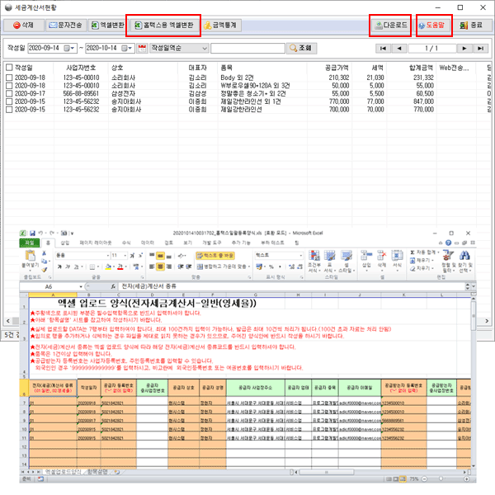Switch to Excel 보기 view tab
495x495 pixels.
click(x=188, y=243)
